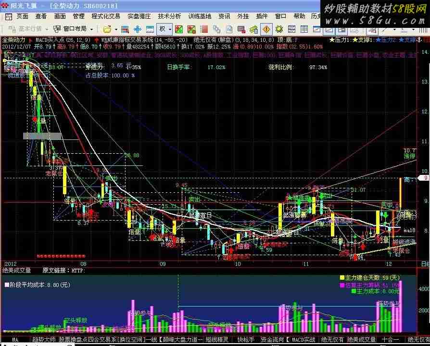This screenshot has width=430, height=346.
Task: Open the 实盘猎庄 menu
Action: pyautogui.click(x=139, y=16)
